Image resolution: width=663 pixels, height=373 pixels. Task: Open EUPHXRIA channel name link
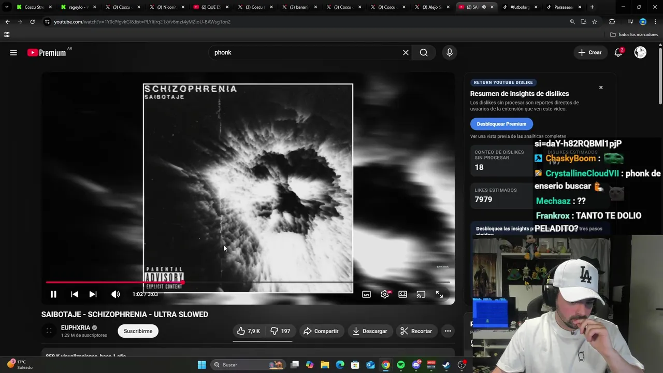pyautogui.click(x=76, y=328)
